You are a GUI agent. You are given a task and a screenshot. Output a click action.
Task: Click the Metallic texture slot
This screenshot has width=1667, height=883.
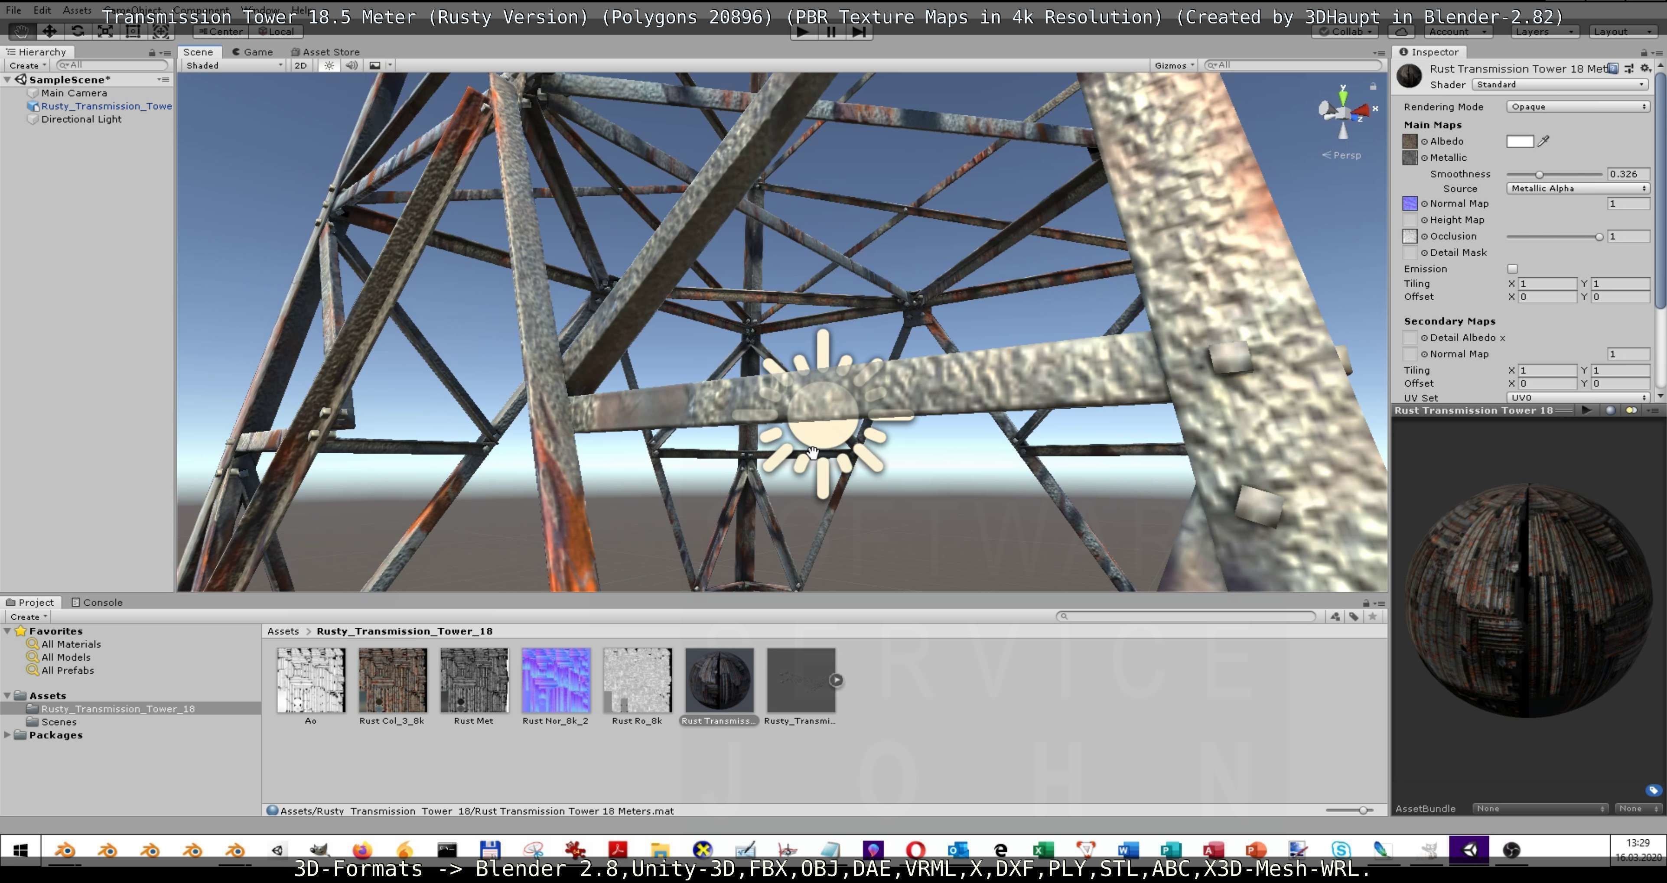coord(1410,157)
